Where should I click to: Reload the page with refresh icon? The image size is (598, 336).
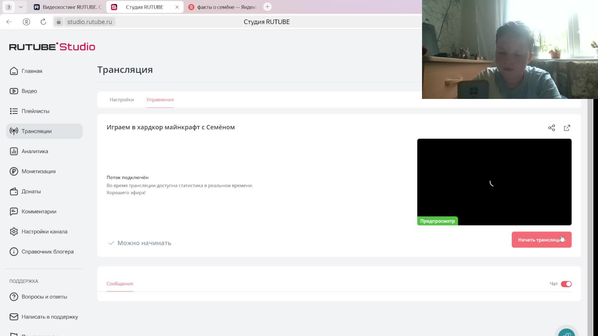click(x=43, y=22)
